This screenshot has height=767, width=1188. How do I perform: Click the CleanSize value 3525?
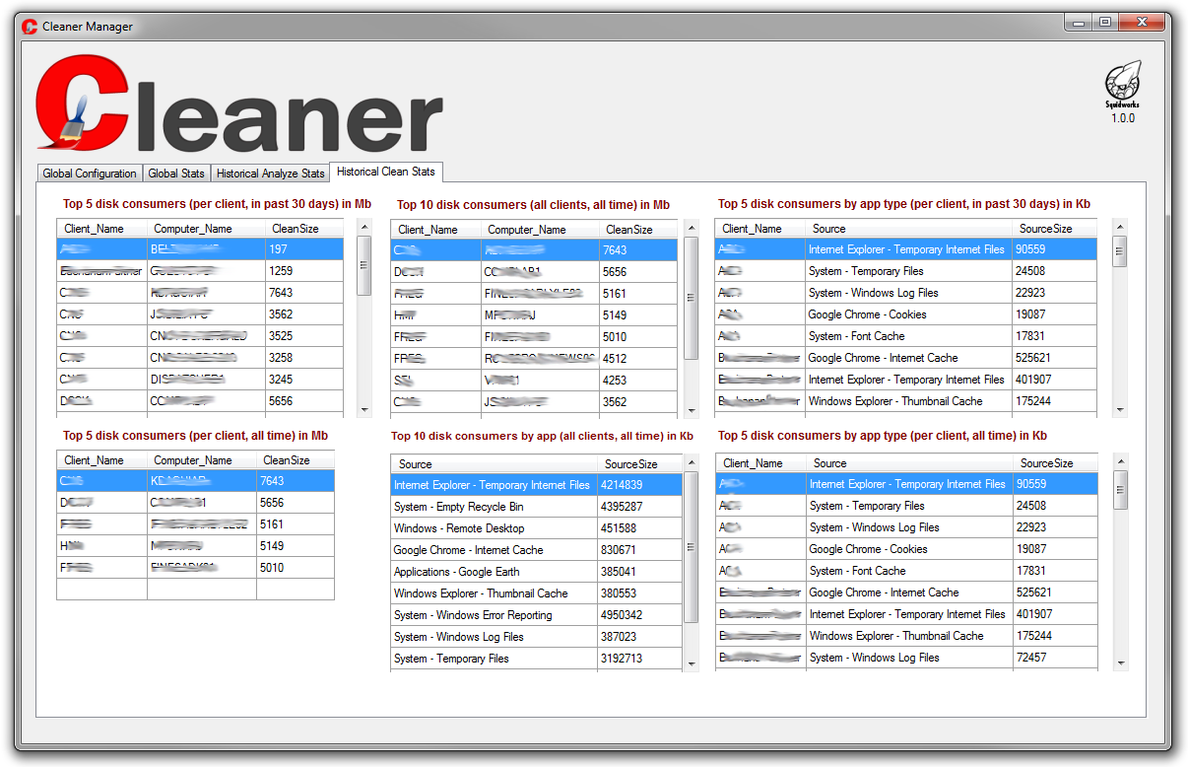pyautogui.click(x=304, y=336)
